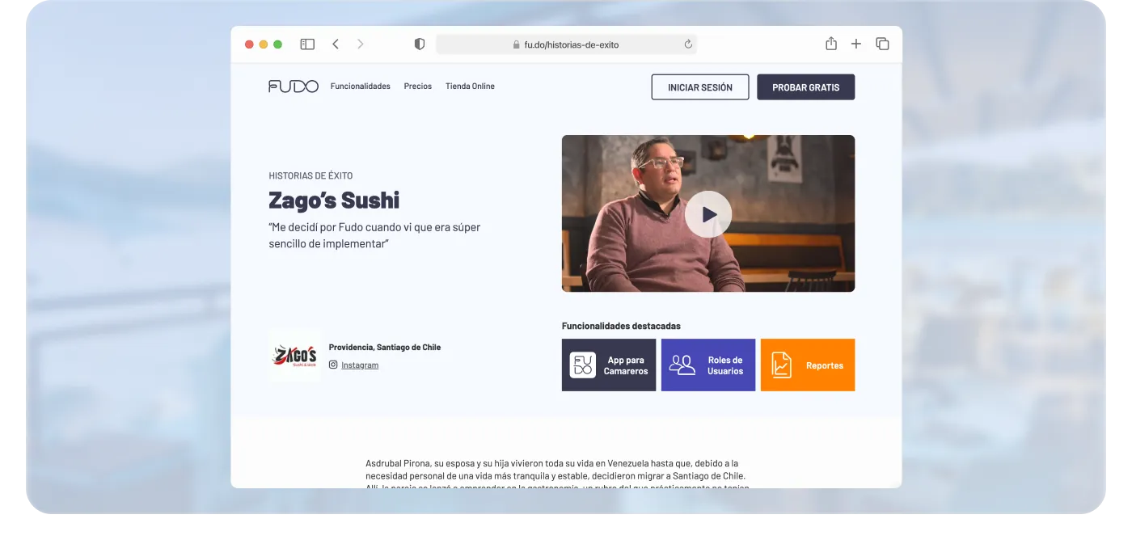This screenshot has height=540, width=1132.
Task: Select the Roles de Usuarios tile
Action: click(708, 365)
